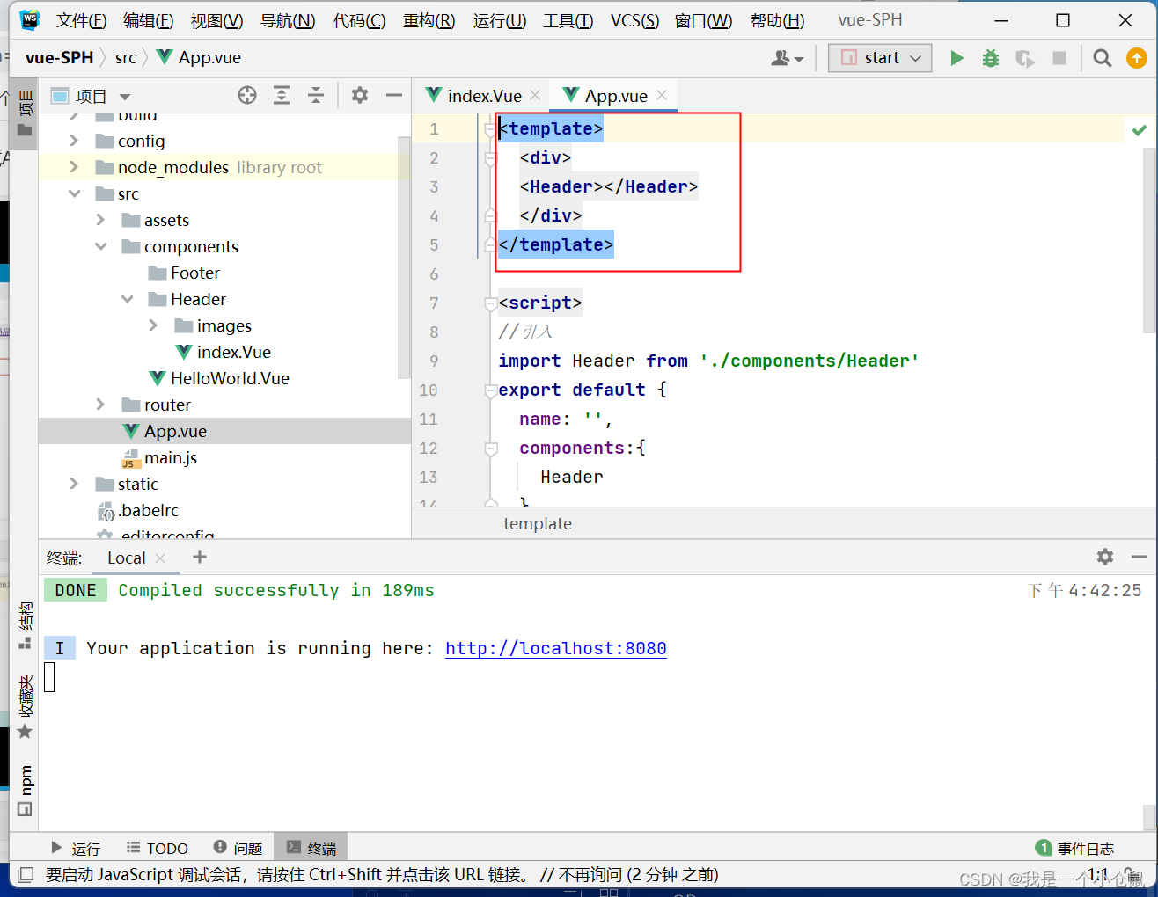Add new terminal session with plus icon

point(200,557)
